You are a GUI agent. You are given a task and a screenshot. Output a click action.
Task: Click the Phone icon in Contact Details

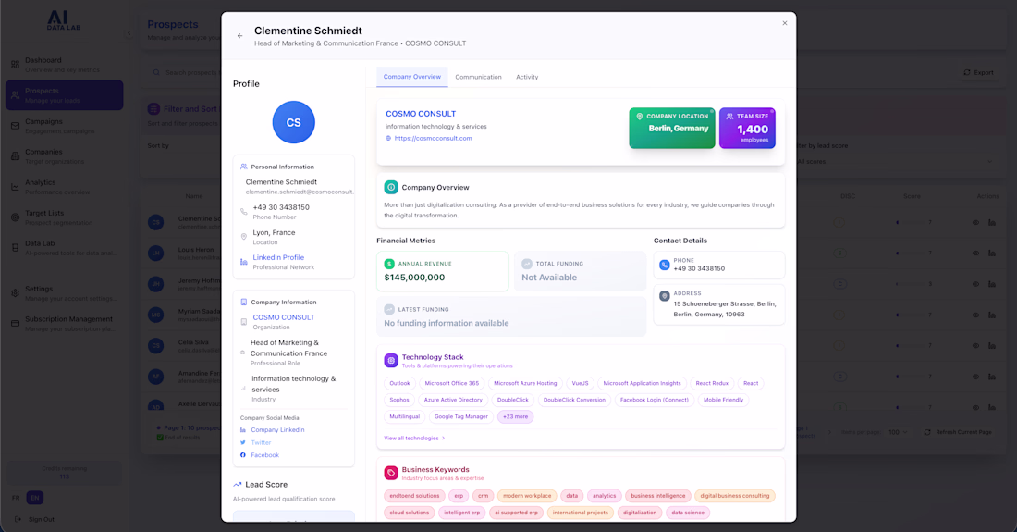(x=665, y=265)
